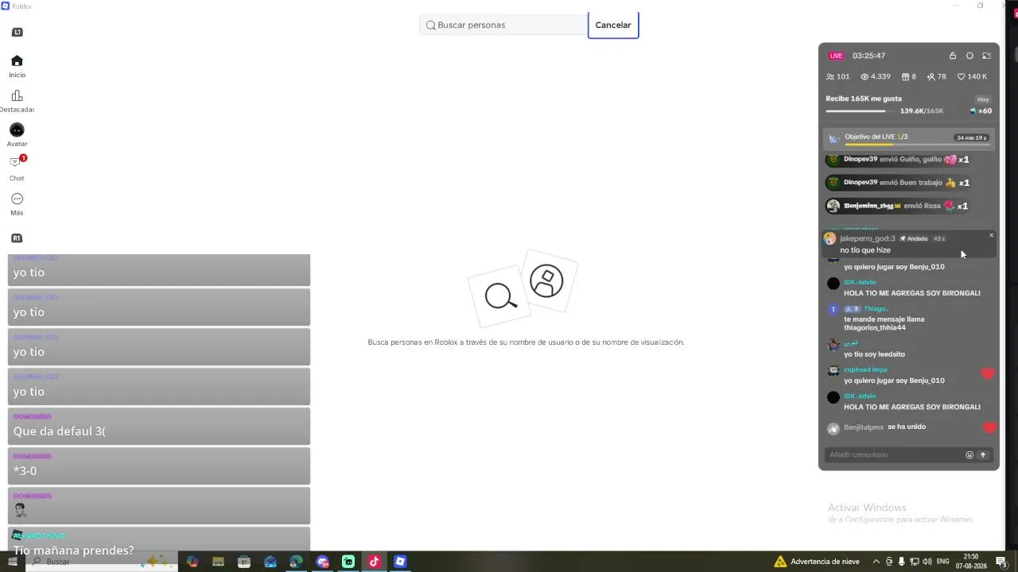Open cuphead lmpx user name
Screen dimensions: 1018x572
(865, 369)
